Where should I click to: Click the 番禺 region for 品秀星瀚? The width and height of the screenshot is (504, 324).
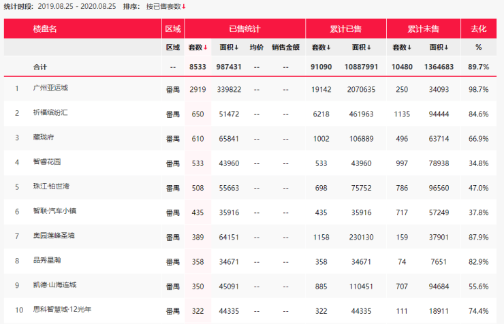point(172,262)
